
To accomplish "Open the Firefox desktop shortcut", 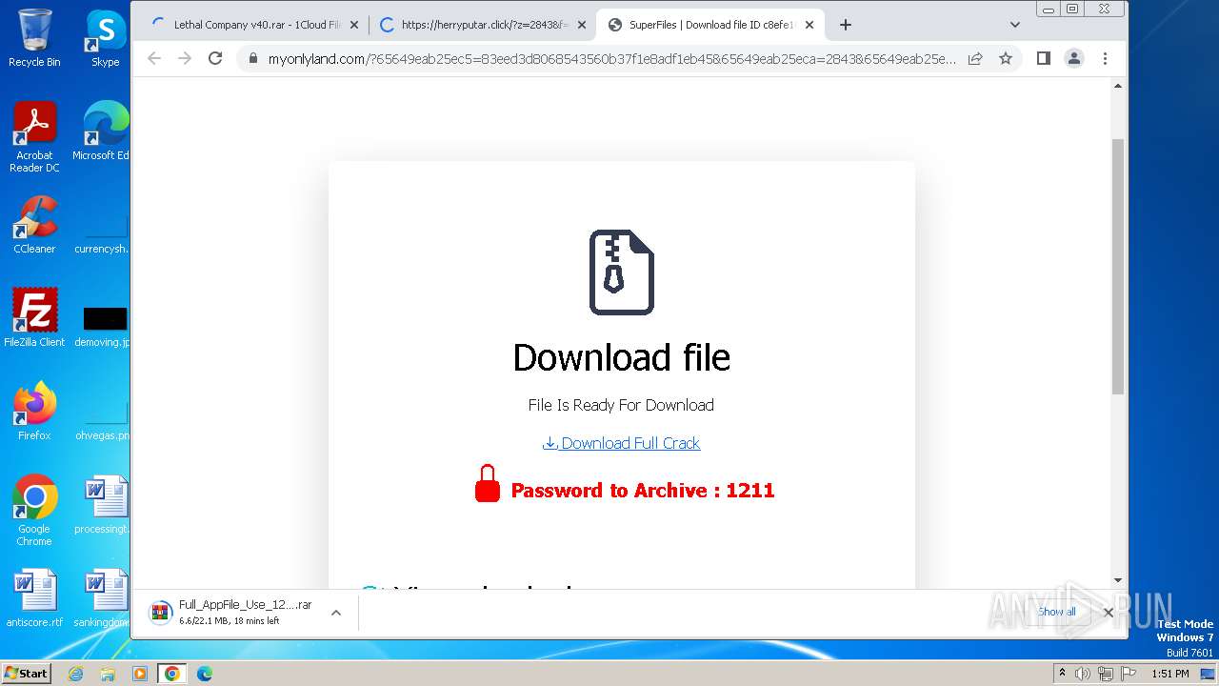I will pyautogui.click(x=34, y=412).
